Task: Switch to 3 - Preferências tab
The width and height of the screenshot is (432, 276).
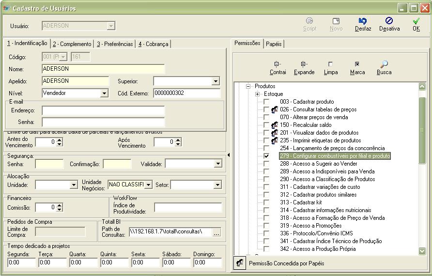Action: pos(115,44)
